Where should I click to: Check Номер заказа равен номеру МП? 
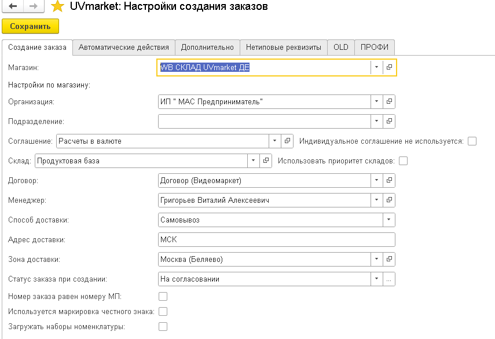(x=163, y=296)
